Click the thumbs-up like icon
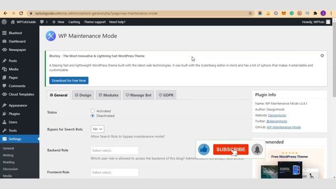The height and width of the screenshot is (189, 336). (x=204, y=149)
